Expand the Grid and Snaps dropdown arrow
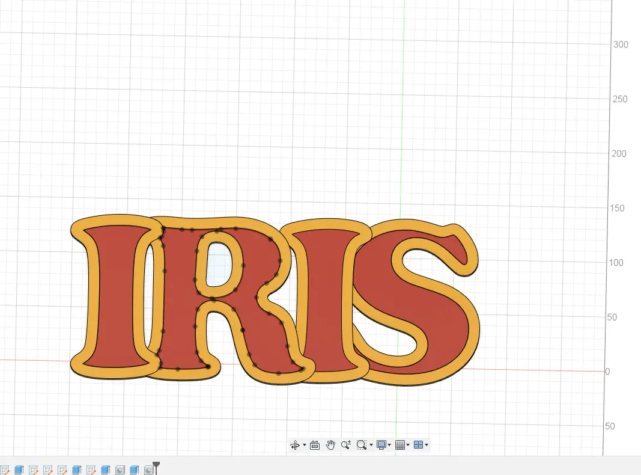 tap(407, 445)
